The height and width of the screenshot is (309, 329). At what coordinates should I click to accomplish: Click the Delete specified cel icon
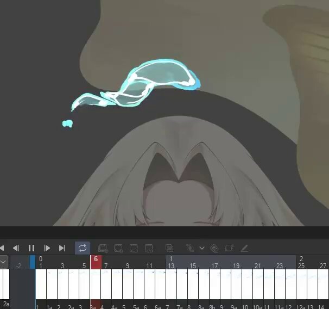coord(149,248)
